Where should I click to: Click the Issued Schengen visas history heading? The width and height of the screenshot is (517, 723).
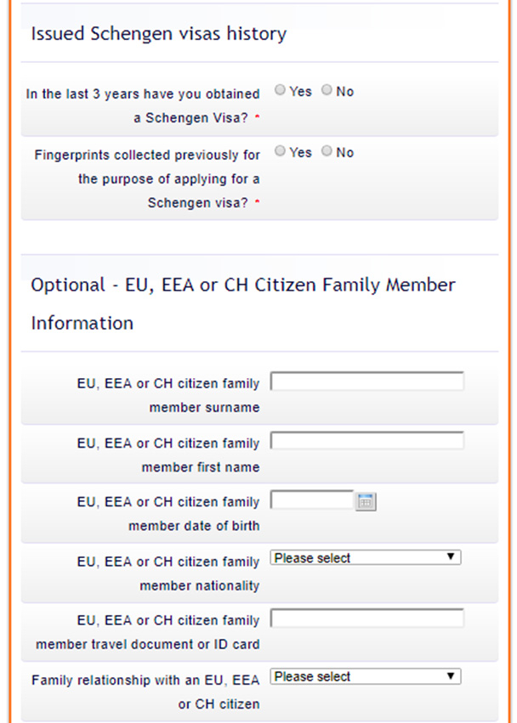(x=159, y=34)
